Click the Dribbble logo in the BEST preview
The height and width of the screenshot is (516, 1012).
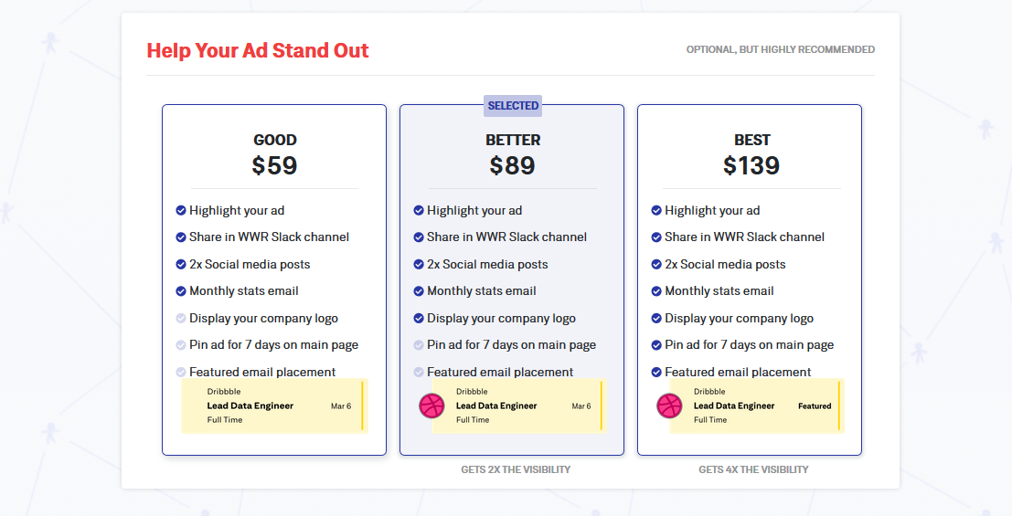[669, 405]
